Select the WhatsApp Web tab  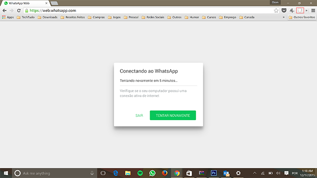tap(25, 3)
